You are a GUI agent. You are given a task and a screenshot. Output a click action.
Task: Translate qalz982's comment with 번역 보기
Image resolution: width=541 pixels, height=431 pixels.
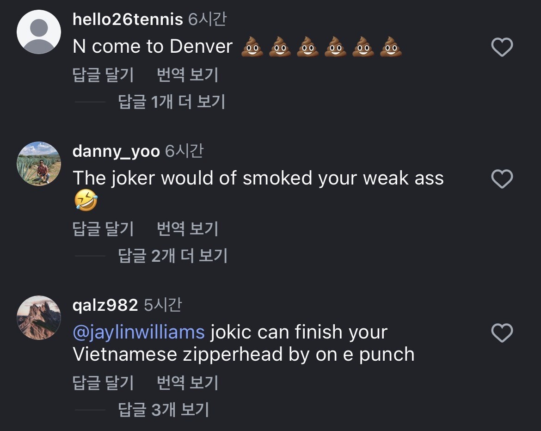point(187,383)
